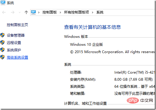Viewport: 156px width, 110px height.
Task: Expand chevron before 系统 breadcrumb
Action: 92,12
